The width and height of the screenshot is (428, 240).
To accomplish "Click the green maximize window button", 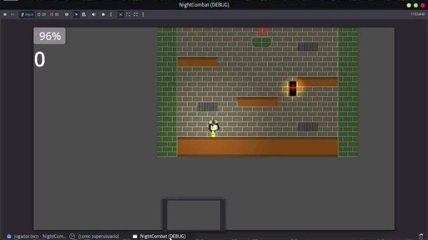I will (416, 5).
